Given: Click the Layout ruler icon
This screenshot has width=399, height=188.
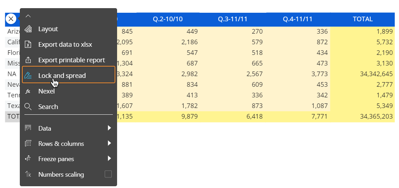Looking at the screenshot, I should pos(28,29).
